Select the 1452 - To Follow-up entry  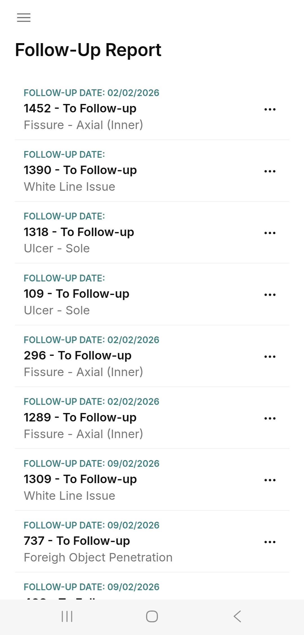[80, 108]
